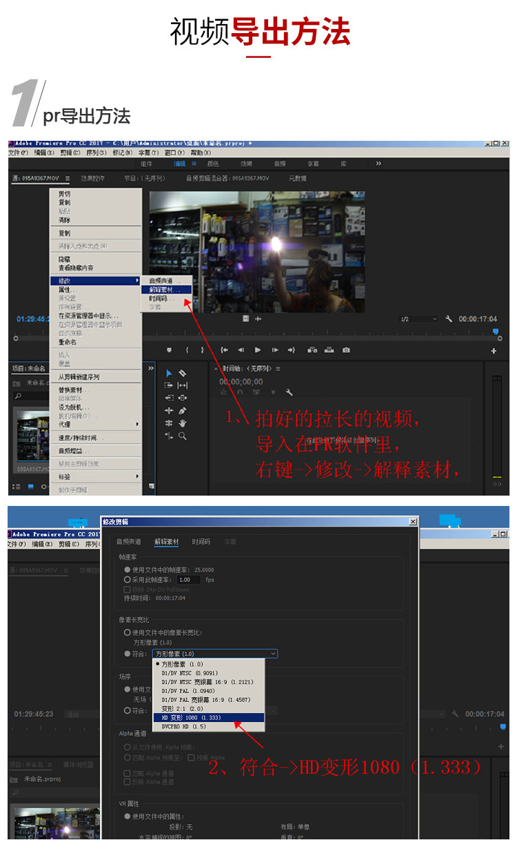Click the Add Marker icon
517x858 pixels.
coord(169,350)
